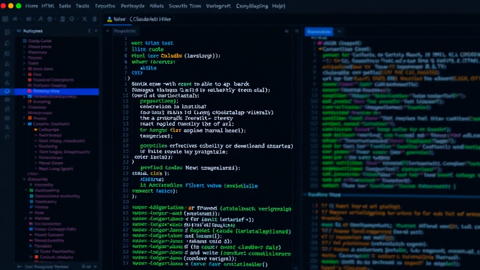The image size is (480, 270).
Task: Click the eye-shaped icon in the sidebar header
Action: (x=19, y=31)
